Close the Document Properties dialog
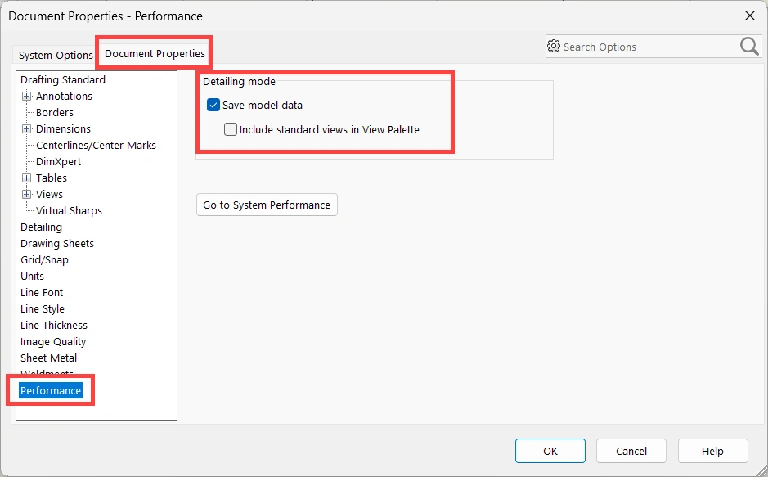The height and width of the screenshot is (477, 768). pos(749,16)
